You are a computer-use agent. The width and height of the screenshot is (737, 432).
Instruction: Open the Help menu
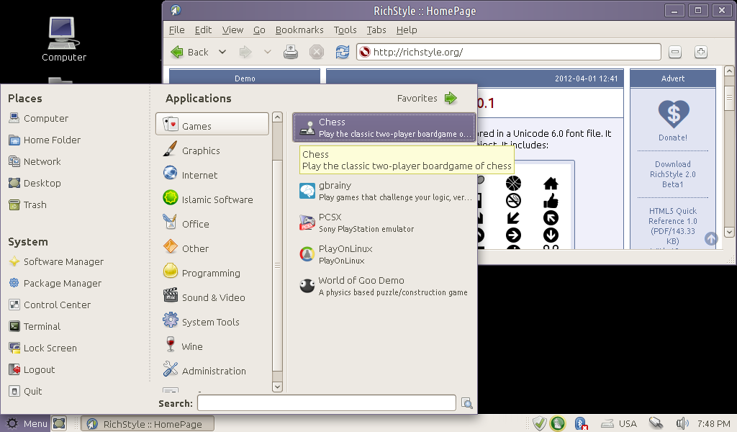pyautogui.click(x=407, y=30)
